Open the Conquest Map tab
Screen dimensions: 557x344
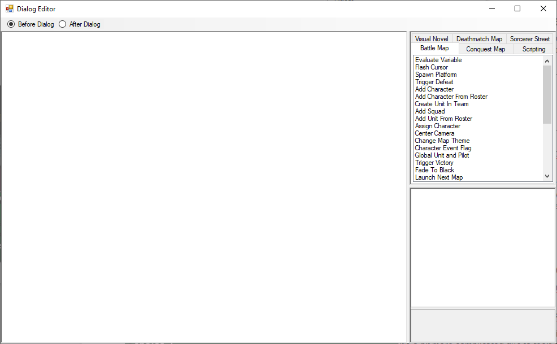[x=486, y=49]
